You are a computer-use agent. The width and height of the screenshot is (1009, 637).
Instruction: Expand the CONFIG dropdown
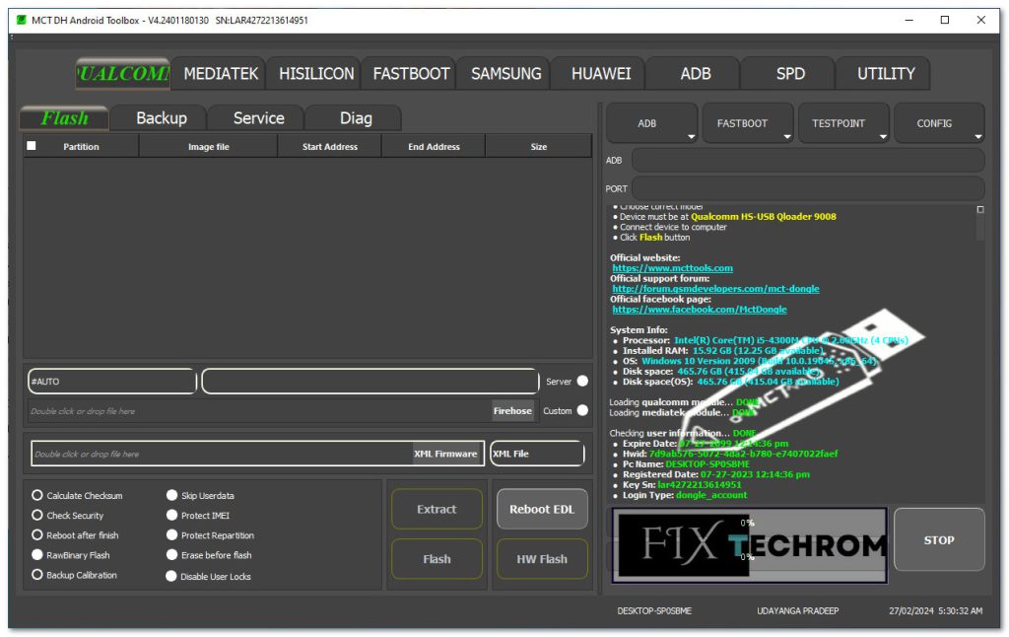click(939, 123)
